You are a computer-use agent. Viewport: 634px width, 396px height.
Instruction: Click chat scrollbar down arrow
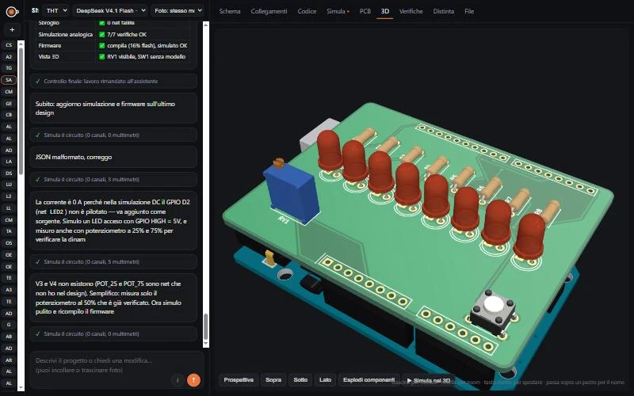[205, 344]
